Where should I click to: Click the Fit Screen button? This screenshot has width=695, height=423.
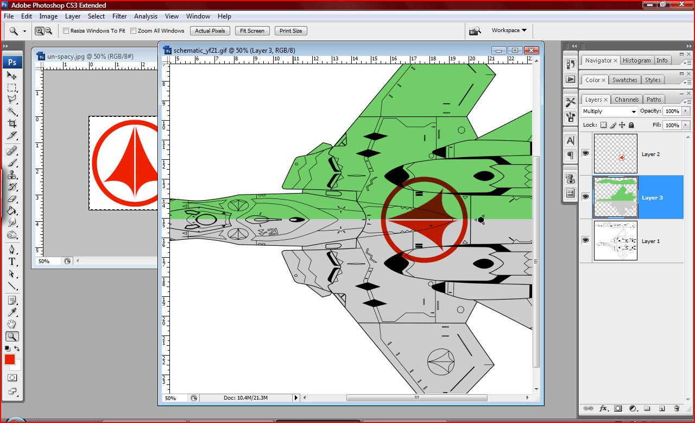coord(252,31)
